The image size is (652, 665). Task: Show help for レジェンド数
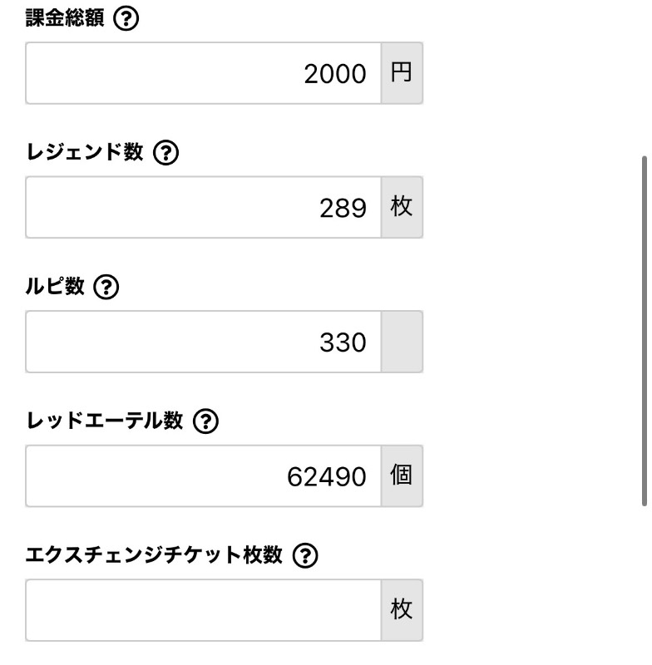pos(165,153)
